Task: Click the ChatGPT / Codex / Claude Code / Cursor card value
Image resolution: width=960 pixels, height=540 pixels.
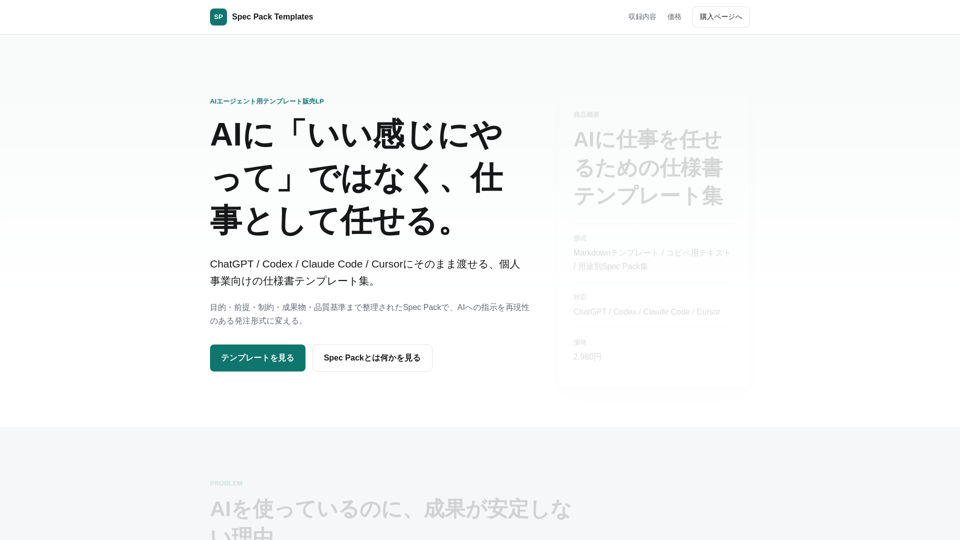Action: (647, 312)
